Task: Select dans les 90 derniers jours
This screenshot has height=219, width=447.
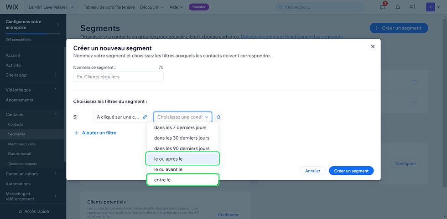Action: point(183,148)
